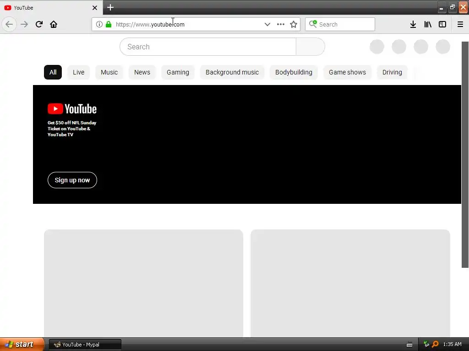Bookmark this page with the star icon
Viewport: 469px width, 351px height.
tap(294, 24)
